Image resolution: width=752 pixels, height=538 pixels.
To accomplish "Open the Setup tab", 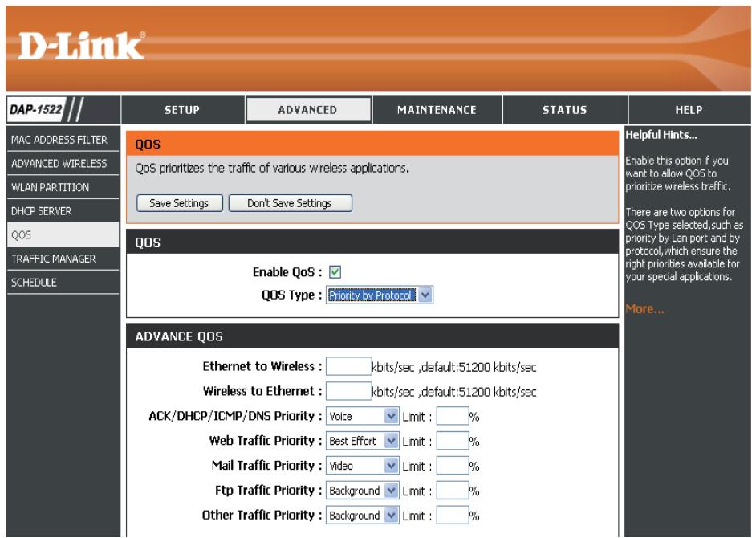I will click(182, 110).
